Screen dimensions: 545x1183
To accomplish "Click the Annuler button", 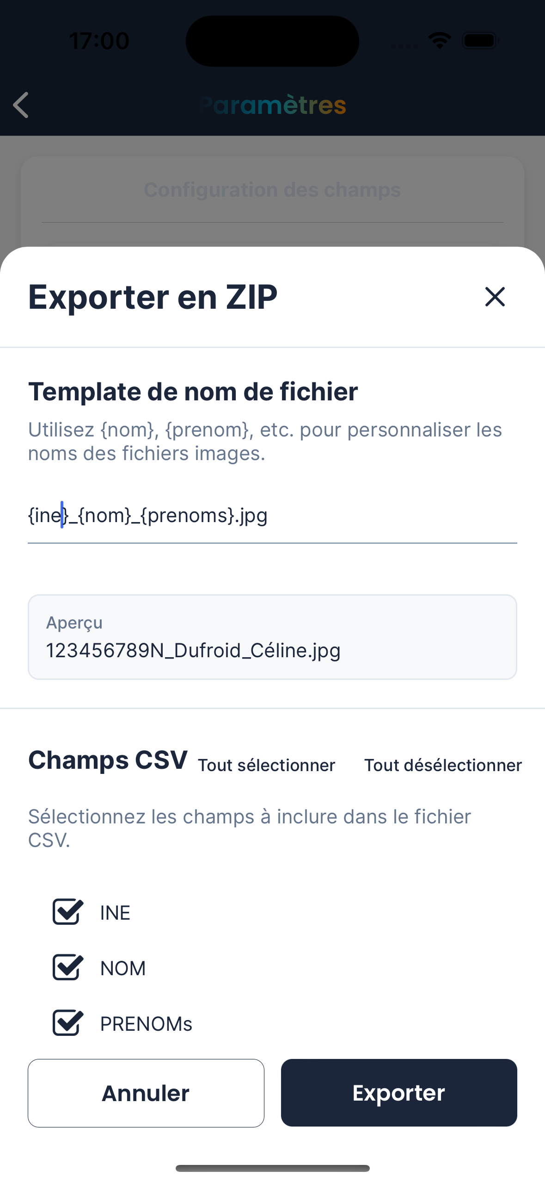I will point(146,1093).
